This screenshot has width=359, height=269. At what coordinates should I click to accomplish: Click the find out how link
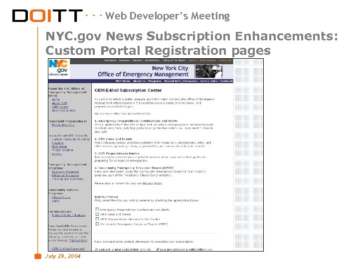click(x=78, y=241)
